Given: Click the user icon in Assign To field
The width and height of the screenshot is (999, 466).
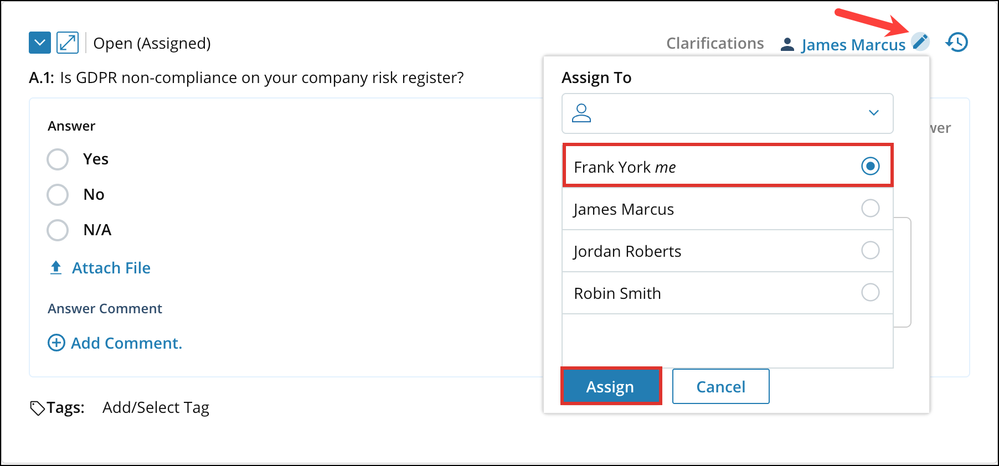Looking at the screenshot, I should (x=581, y=113).
